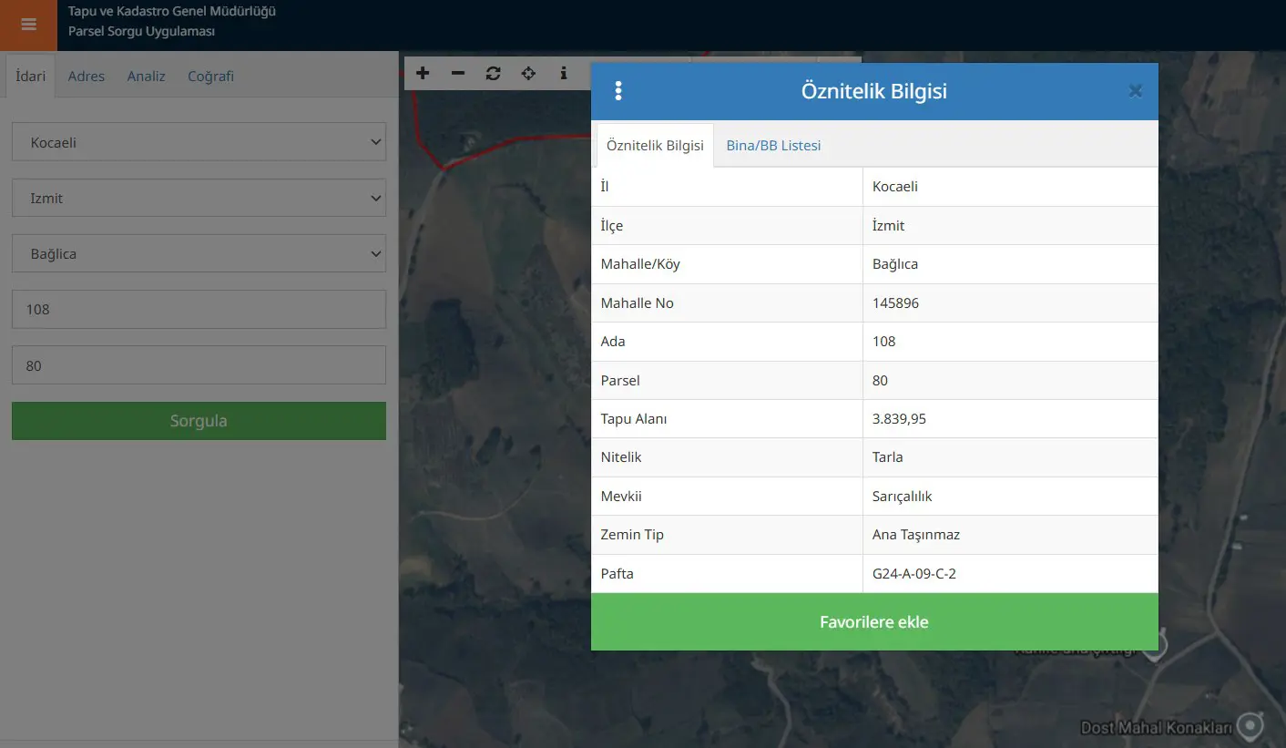This screenshot has width=1286, height=748.
Task: Click the Ada value 108 in table
Action: click(884, 342)
